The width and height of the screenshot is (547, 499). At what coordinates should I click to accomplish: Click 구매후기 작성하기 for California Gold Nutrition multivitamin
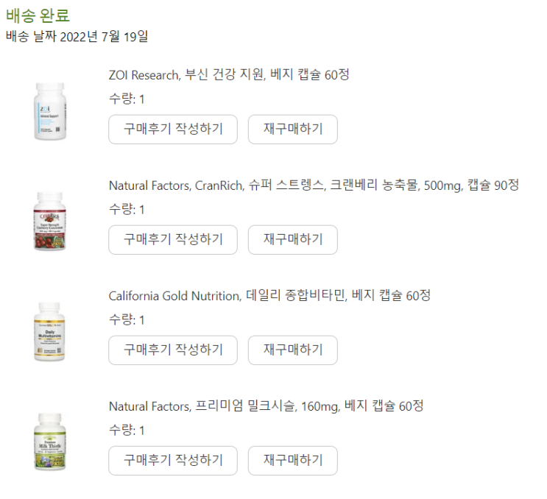pos(173,350)
